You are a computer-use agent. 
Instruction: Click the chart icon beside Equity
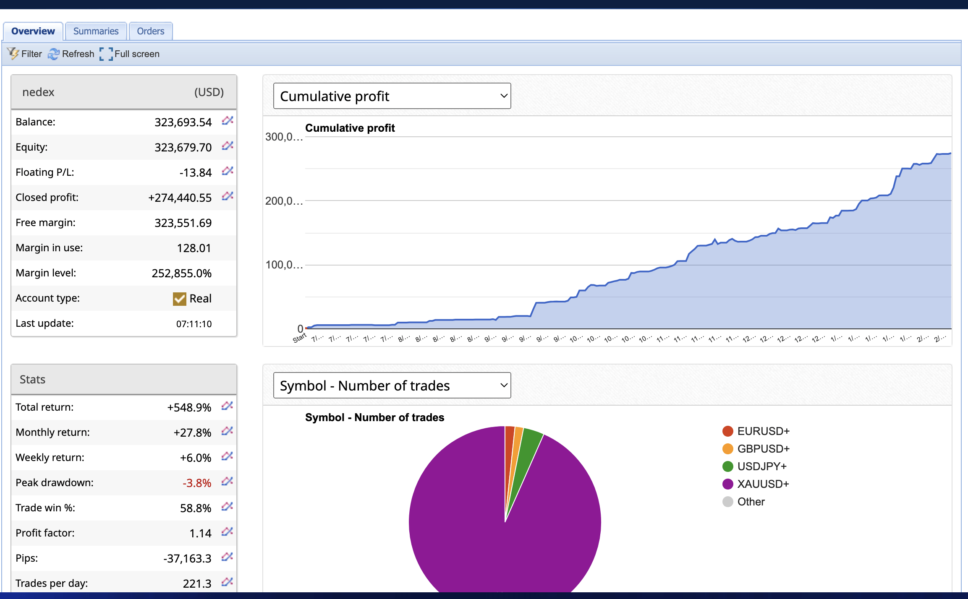228,146
